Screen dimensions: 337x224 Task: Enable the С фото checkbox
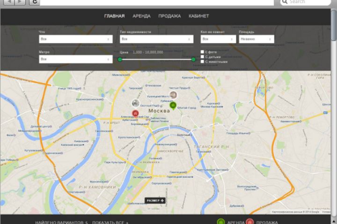click(x=202, y=52)
